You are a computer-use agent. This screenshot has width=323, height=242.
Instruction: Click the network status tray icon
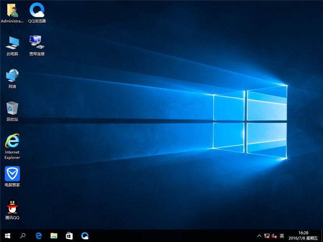(x=267, y=236)
